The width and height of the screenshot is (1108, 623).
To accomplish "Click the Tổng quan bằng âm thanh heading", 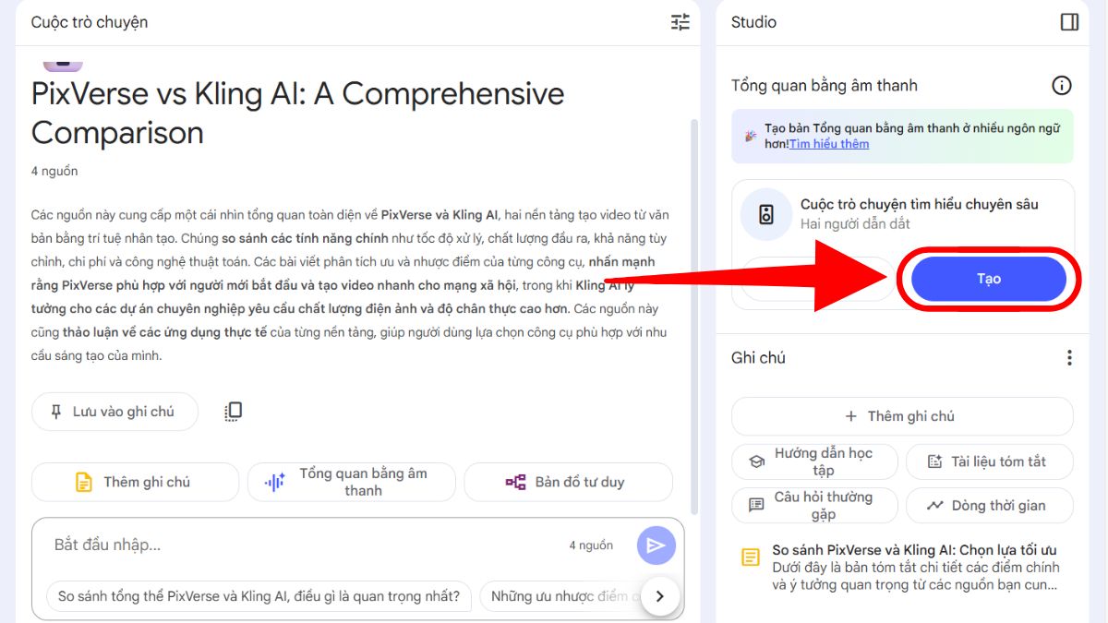I will 825,86.
